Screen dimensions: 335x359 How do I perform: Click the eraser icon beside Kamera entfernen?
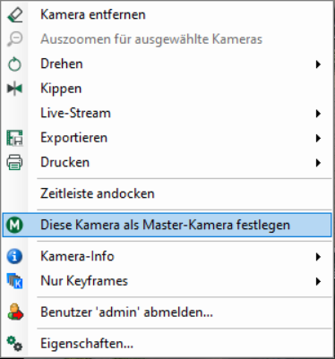coord(14,15)
